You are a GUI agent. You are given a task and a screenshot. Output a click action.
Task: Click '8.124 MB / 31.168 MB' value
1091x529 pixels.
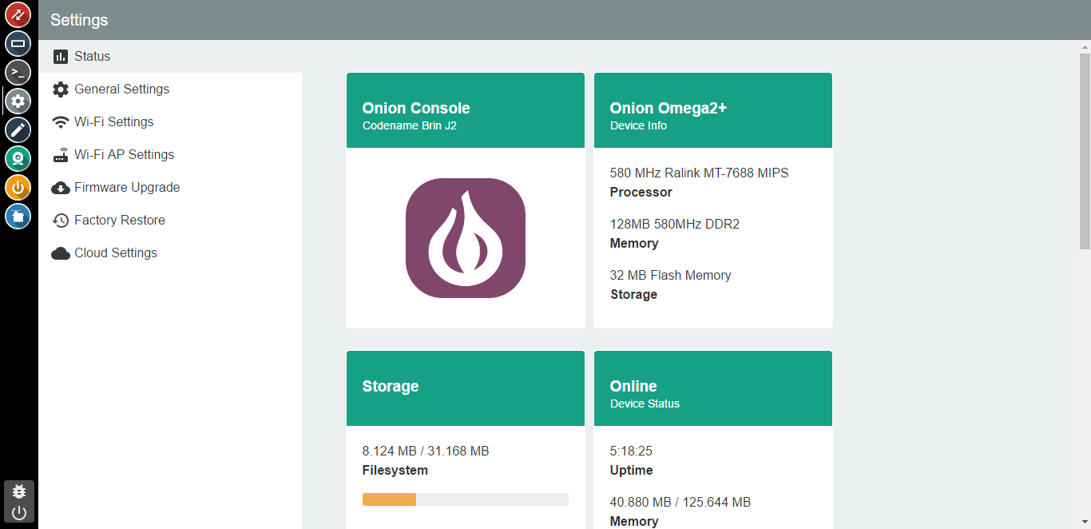click(426, 451)
